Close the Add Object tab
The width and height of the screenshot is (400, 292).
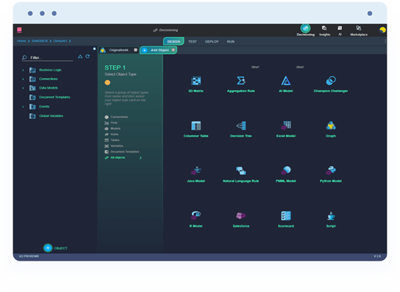point(173,50)
